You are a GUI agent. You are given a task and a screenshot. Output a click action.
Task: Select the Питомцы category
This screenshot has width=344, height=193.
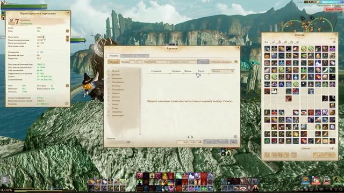[116, 101]
